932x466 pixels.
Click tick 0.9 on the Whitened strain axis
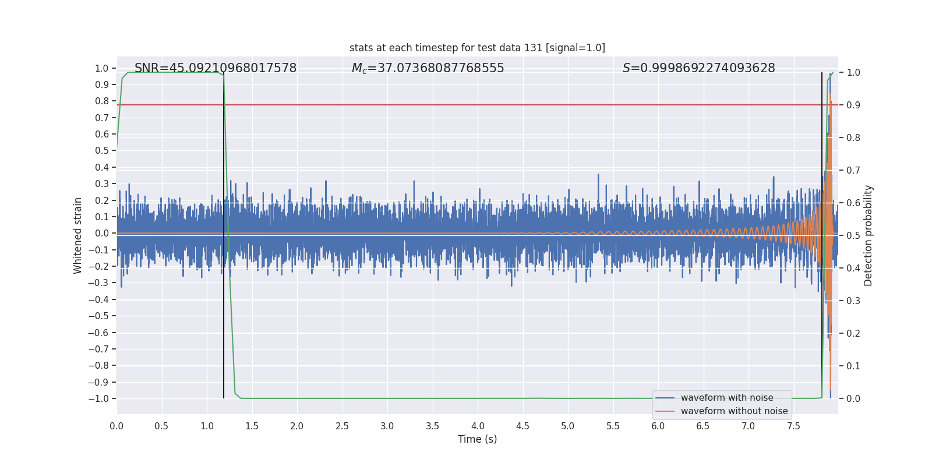click(x=102, y=84)
